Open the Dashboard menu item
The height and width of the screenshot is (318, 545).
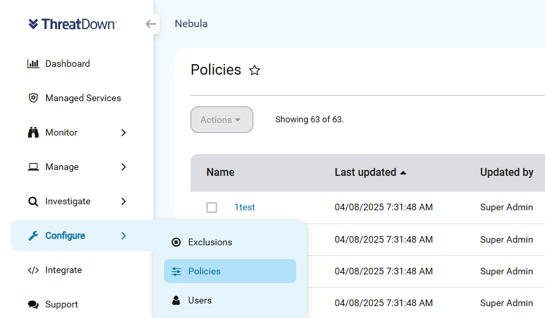tap(67, 63)
